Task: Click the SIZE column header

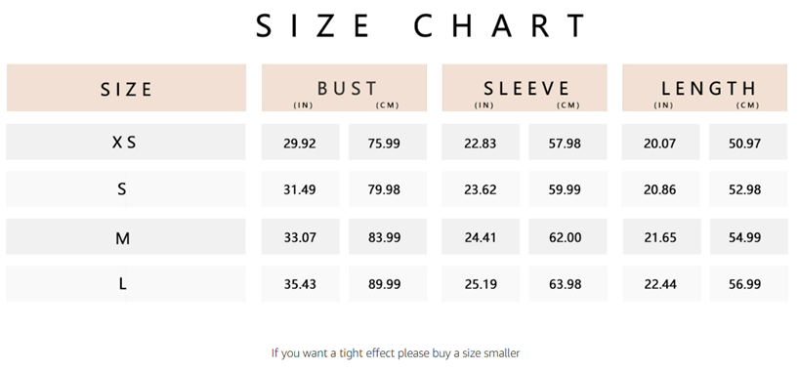Action: [x=126, y=88]
